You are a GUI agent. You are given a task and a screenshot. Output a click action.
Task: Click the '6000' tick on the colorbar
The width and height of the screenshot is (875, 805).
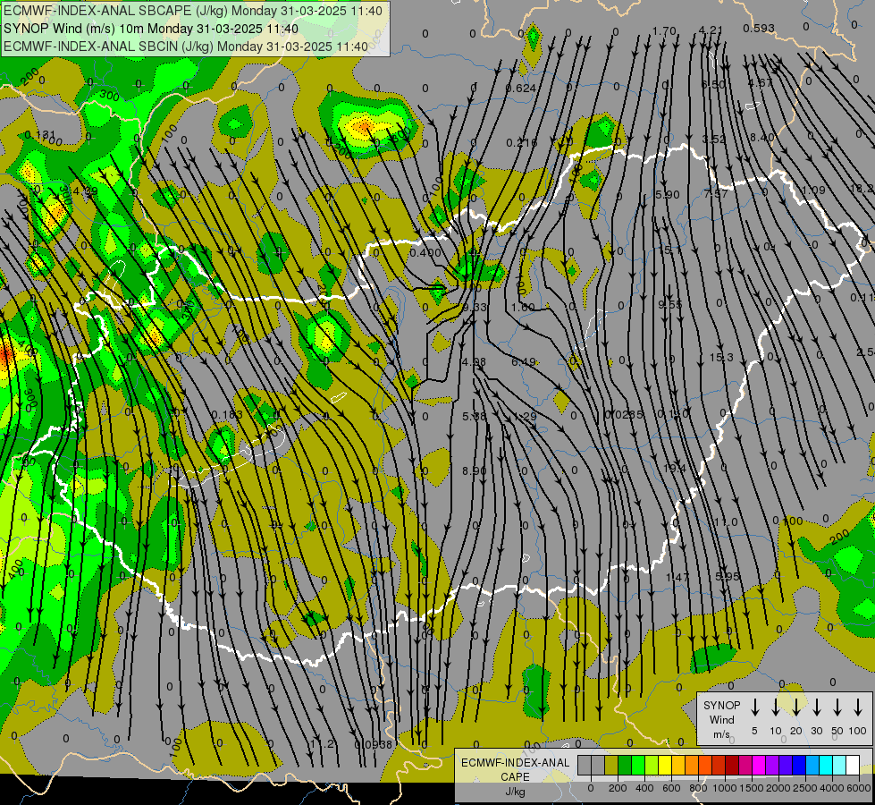(859, 788)
